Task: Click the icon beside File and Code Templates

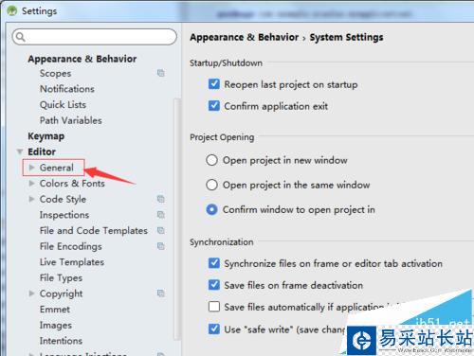Action: (x=160, y=230)
